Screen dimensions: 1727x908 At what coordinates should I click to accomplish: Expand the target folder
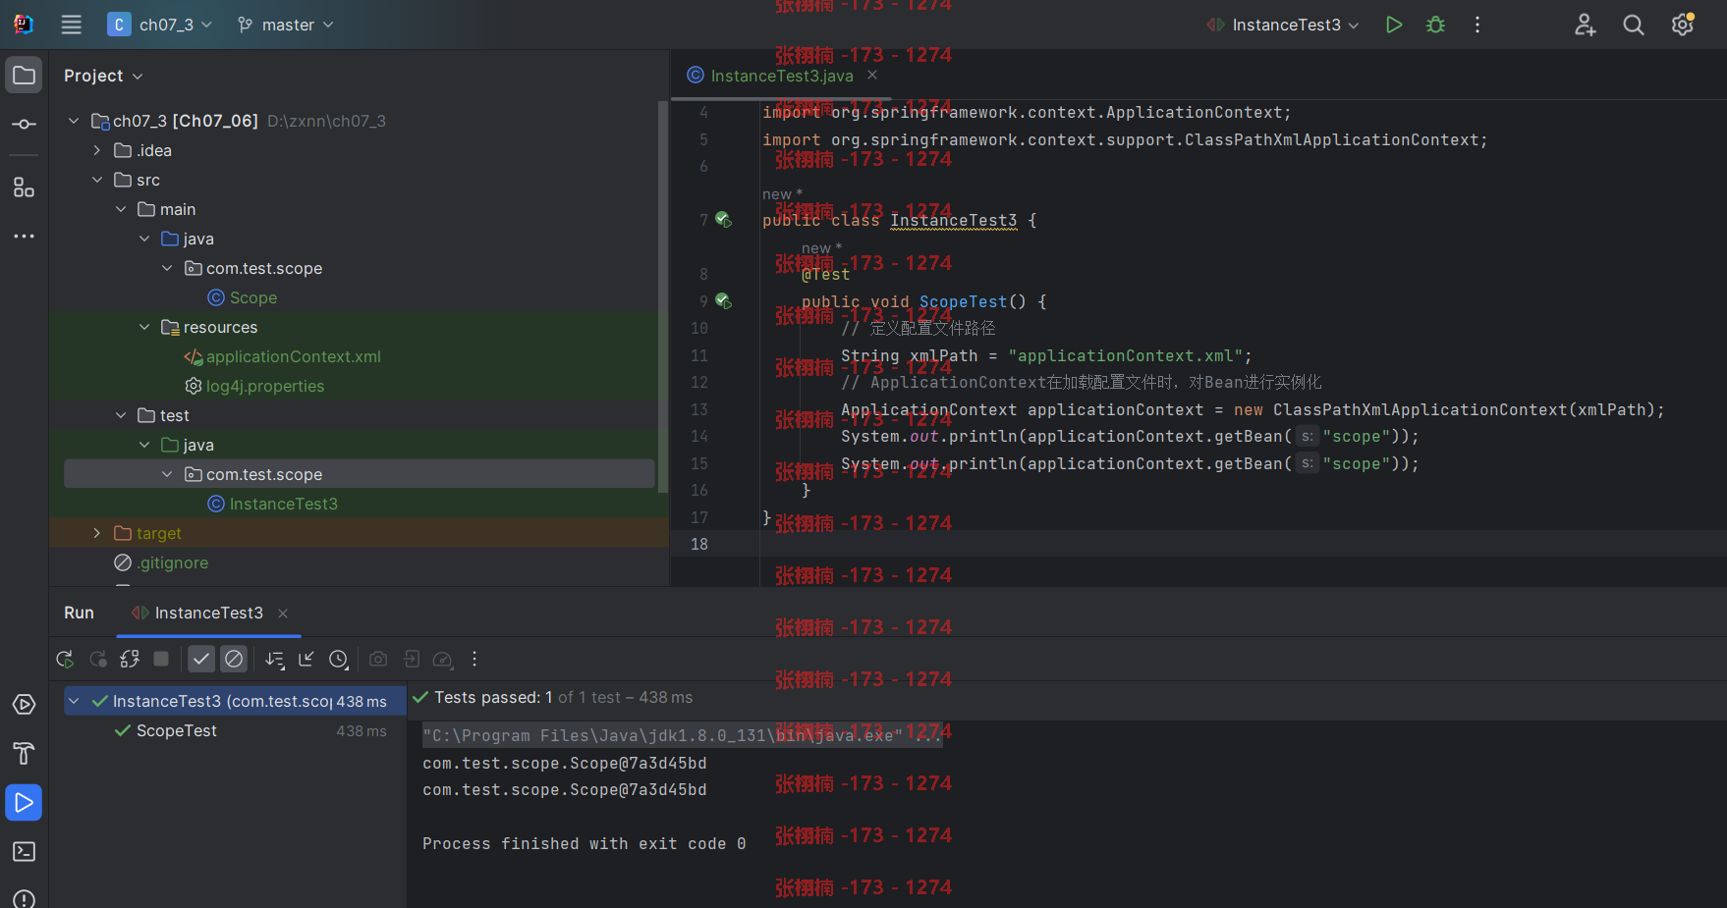pos(97,533)
